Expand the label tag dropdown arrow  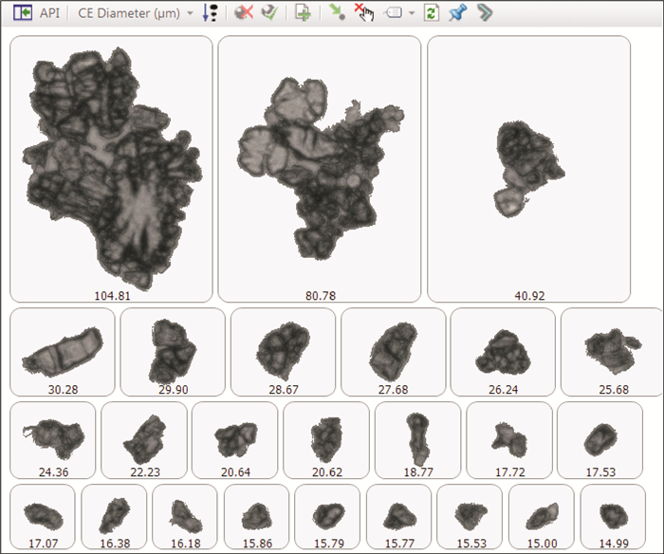411,14
